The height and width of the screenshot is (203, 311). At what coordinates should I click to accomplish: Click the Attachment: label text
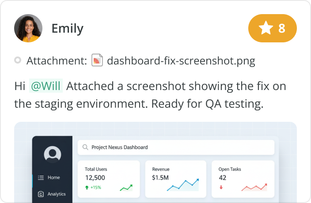(57, 60)
